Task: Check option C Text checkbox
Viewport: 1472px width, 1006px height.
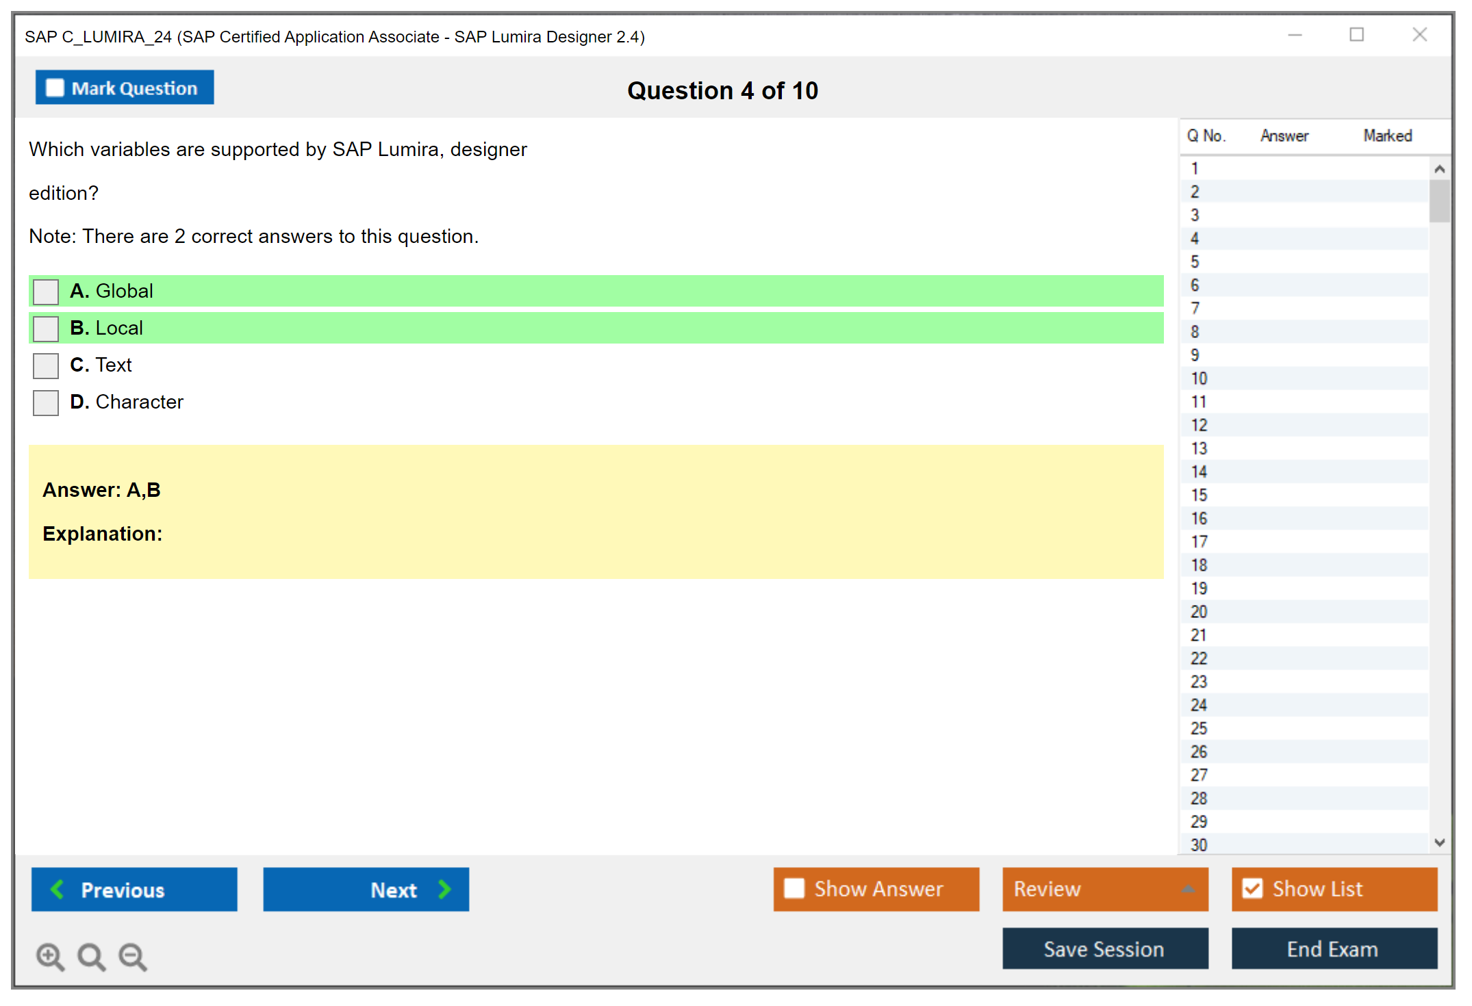Action: 46,365
